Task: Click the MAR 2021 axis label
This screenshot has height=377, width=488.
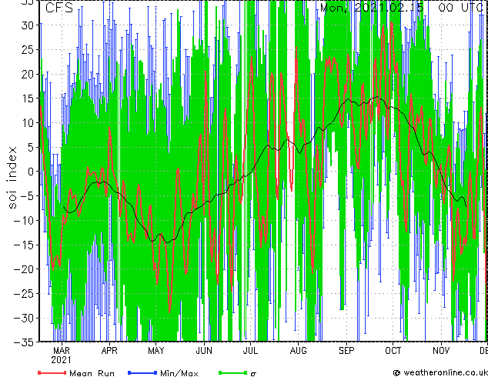Action: coord(62,355)
